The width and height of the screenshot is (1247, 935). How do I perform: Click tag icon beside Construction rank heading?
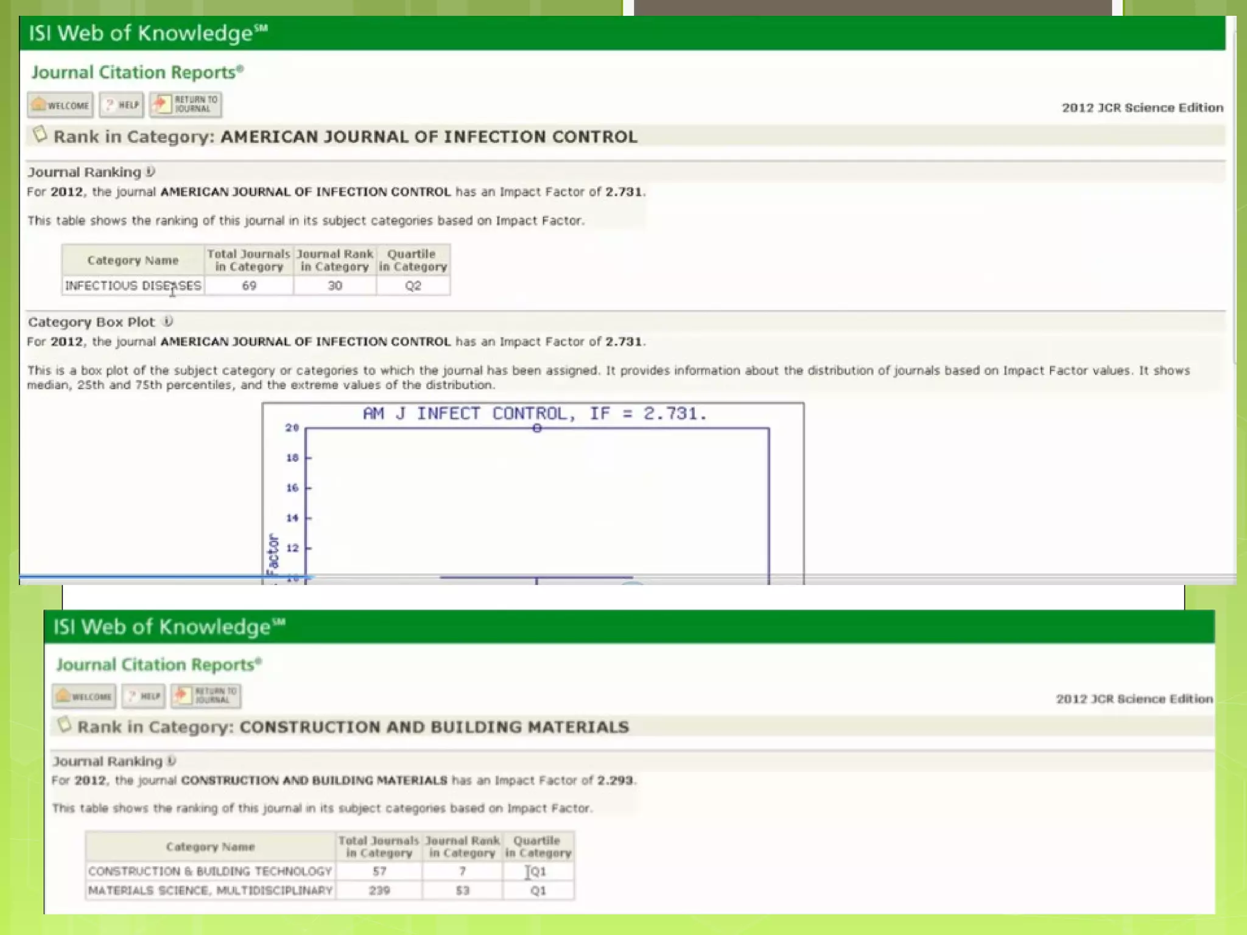click(64, 725)
